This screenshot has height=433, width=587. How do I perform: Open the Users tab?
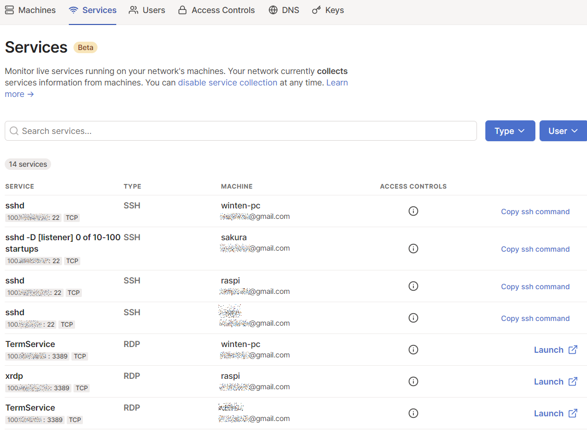click(147, 10)
